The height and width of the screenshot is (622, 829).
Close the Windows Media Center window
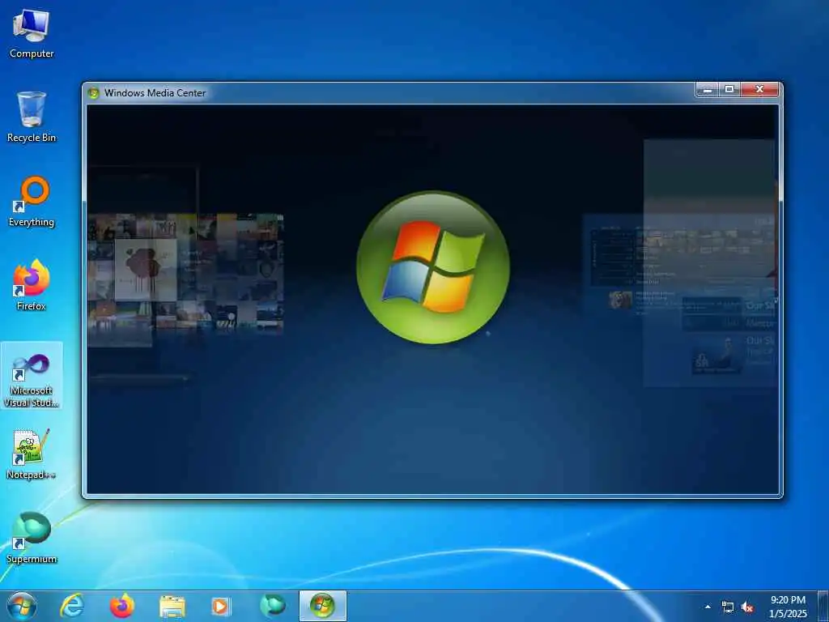click(x=759, y=90)
